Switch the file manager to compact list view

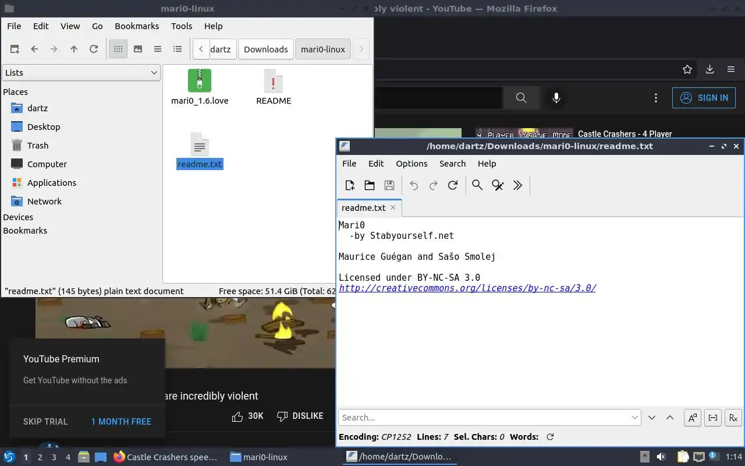pyautogui.click(x=158, y=49)
